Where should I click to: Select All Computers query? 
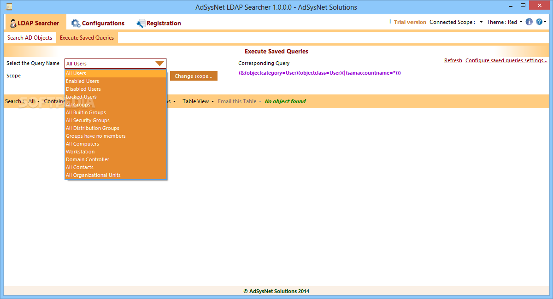point(116,144)
